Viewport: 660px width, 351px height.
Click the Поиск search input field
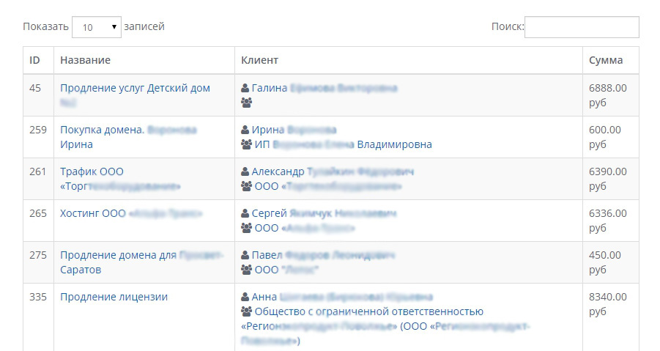tap(582, 27)
